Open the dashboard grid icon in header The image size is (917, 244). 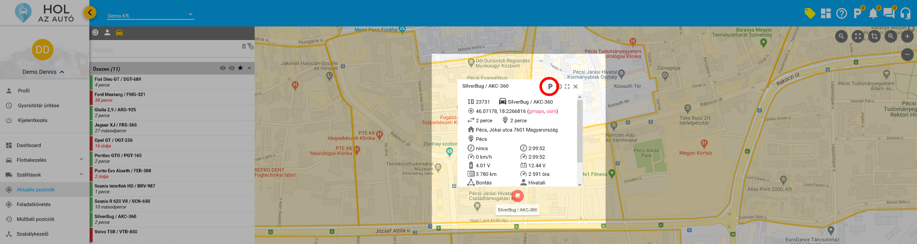click(826, 13)
